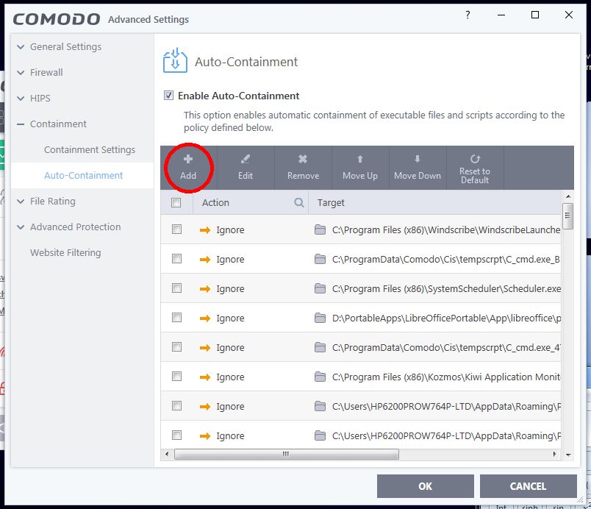Click the Edit pencil icon
This screenshot has width=591, height=509.
point(246,160)
